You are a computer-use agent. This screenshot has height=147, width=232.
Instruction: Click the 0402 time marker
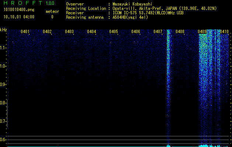[x=47, y=32]
